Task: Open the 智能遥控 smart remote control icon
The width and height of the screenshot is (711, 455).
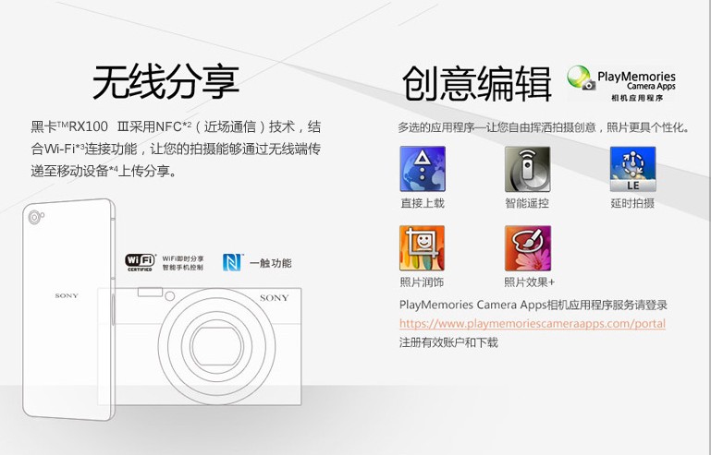Action: [527, 169]
